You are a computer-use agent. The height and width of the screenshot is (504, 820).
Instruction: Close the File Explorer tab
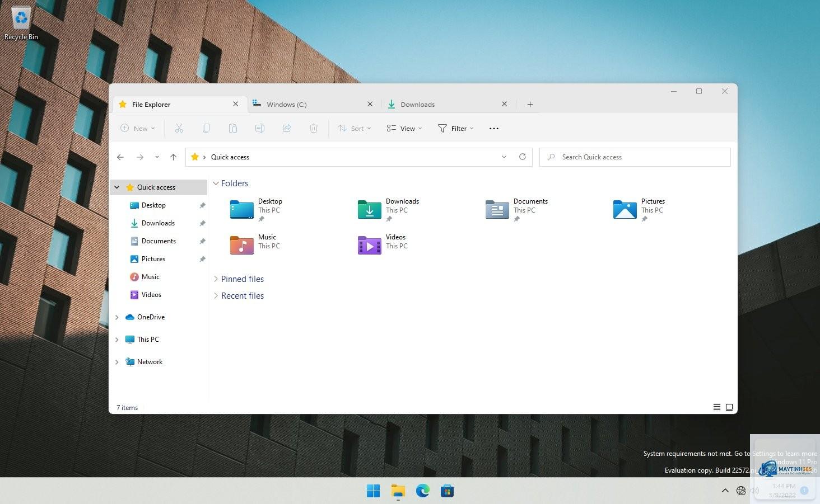[x=236, y=104]
